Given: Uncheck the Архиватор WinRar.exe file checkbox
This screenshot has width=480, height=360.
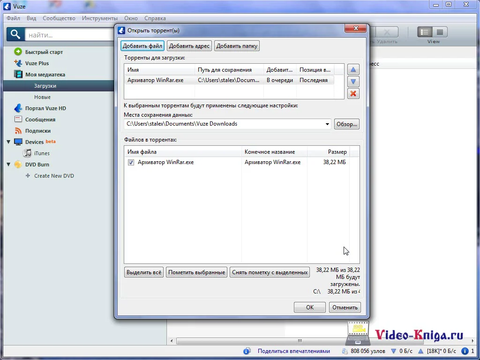Looking at the screenshot, I should coord(131,162).
